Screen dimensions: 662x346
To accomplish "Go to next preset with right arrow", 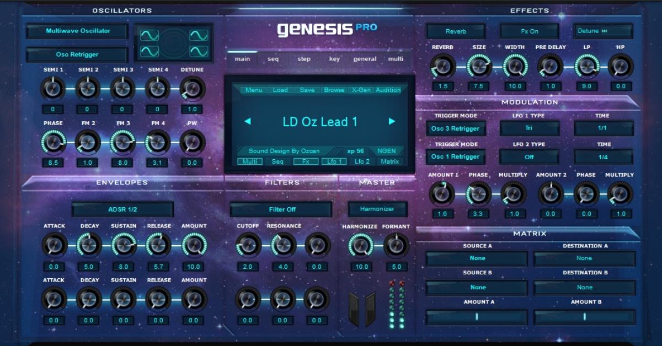I will click(392, 122).
